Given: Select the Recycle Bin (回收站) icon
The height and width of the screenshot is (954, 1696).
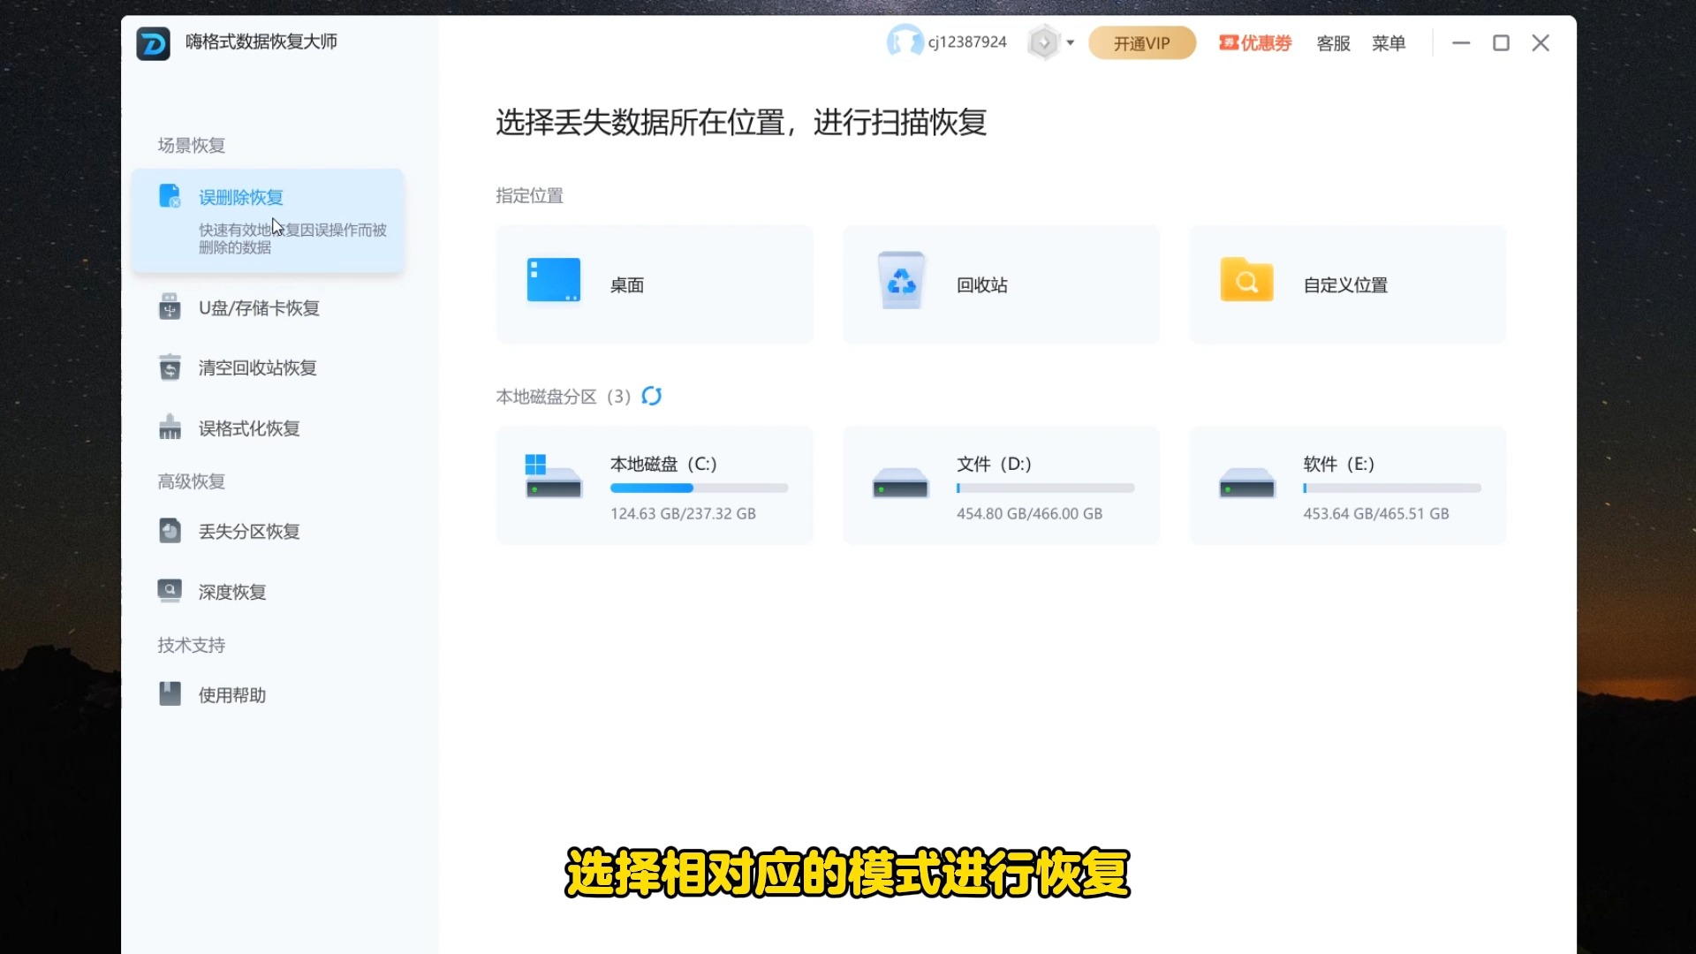Looking at the screenshot, I should pyautogui.click(x=900, y=282).
